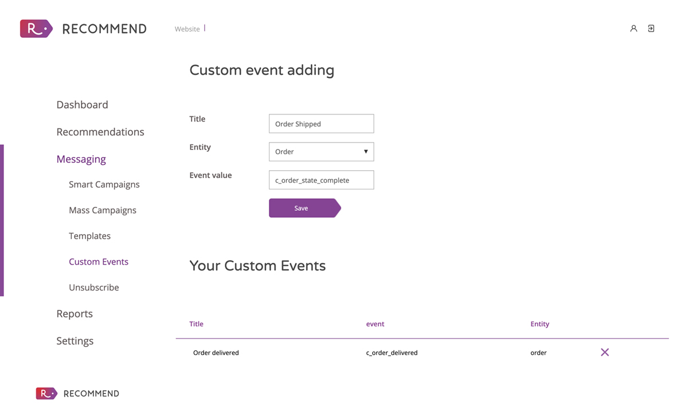Click the Recommend logo in header
Screen dimensions: 688x417
click(x=83, y=29)
